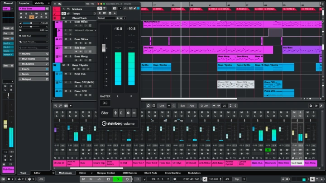Click the Keys / Synths folder icon
The height and width of the screenshot is (183, 326).
[55, 65]
